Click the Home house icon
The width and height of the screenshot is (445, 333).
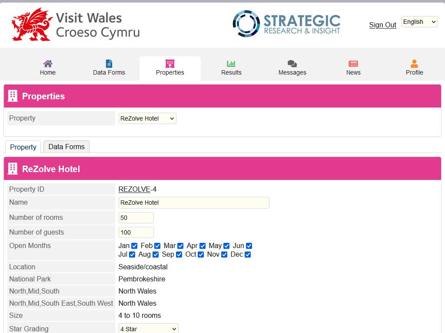pos(48,64)
